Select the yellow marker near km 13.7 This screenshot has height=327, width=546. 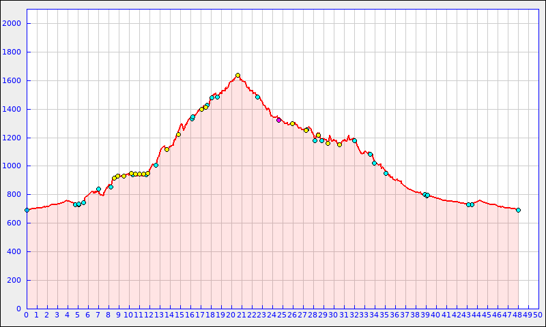[x=167, y=149]
